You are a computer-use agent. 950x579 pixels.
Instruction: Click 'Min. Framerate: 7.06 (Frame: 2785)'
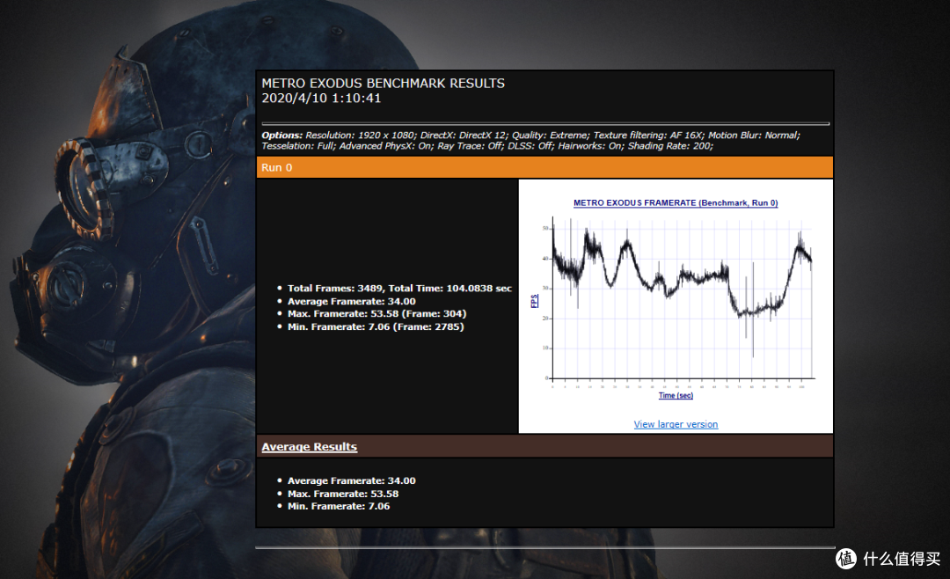pos(376,326)
